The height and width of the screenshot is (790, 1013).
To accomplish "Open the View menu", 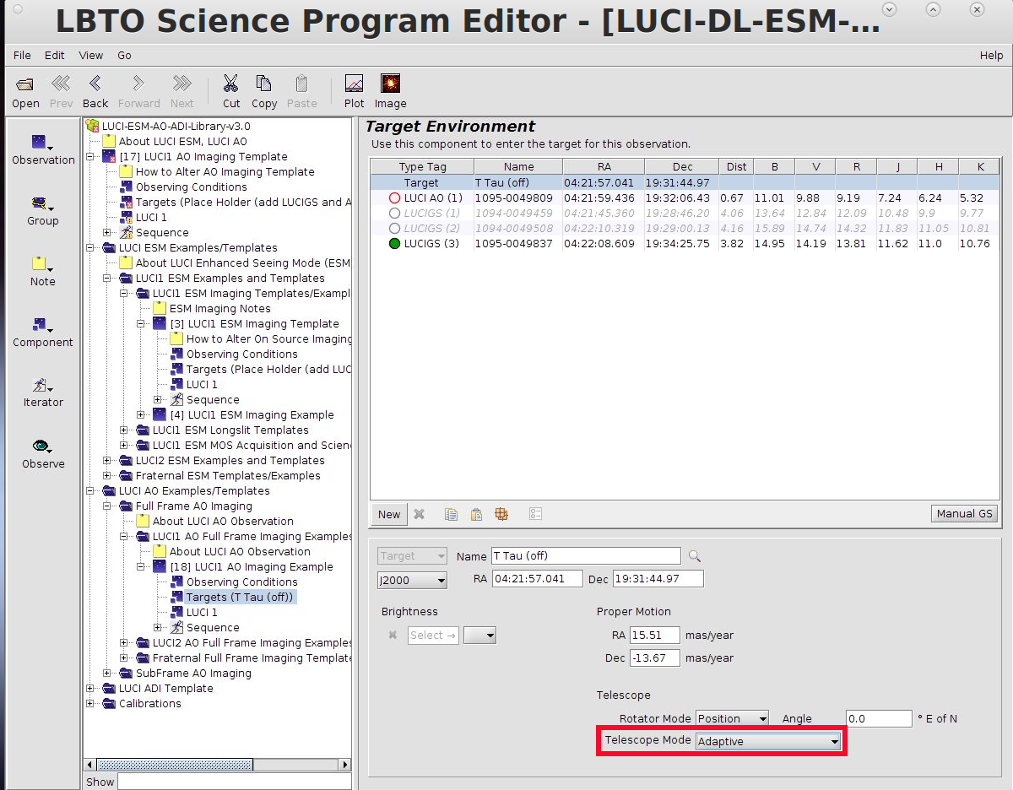I will 91,55.
